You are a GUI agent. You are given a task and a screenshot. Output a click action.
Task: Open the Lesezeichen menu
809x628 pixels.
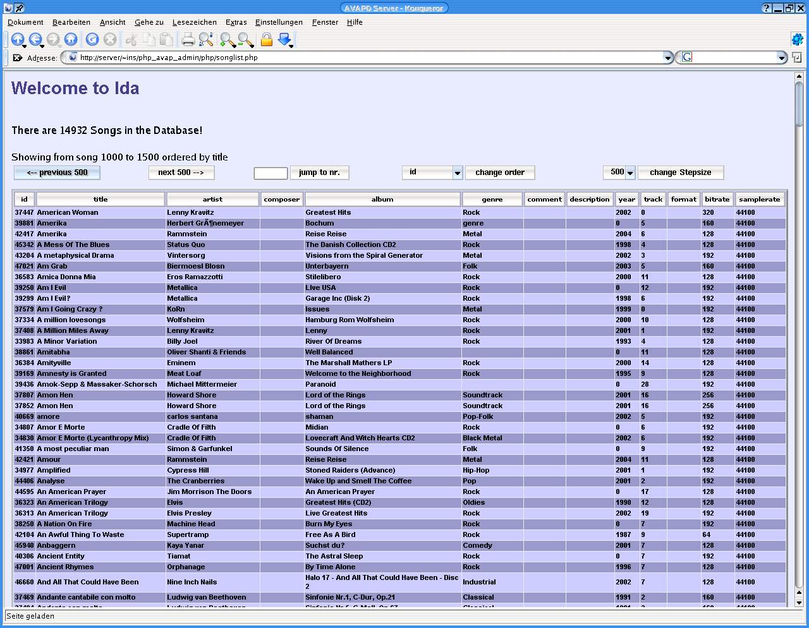(194, 22)
